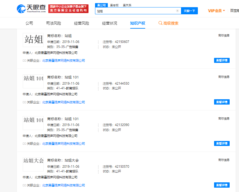Open related company link in 站姐大会 entry

click(x=64, y=185)
